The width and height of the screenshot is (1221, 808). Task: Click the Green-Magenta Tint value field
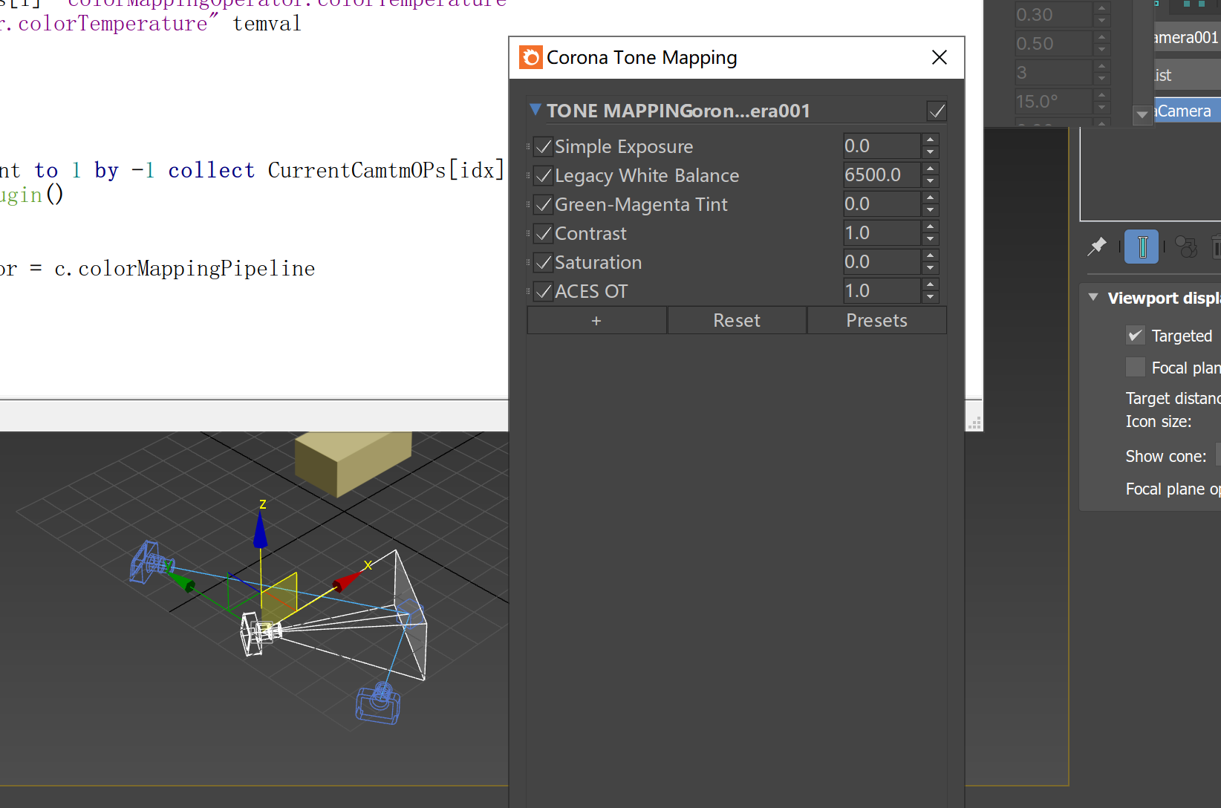coord(882,204)
